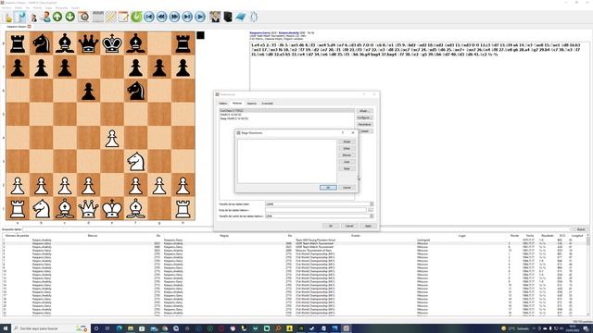Screen dimensions: 593x333
Task: Click Añadir in directories dialog
Action: (347, 142)
